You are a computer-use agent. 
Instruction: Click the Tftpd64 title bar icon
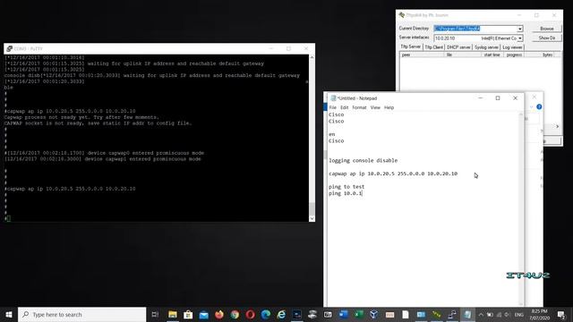[402, 15]
